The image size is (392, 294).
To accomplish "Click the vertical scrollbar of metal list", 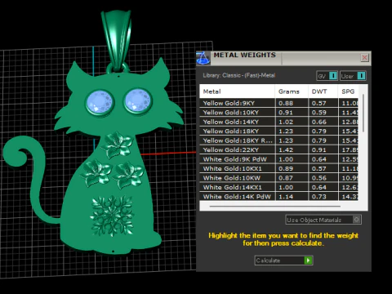I will [363, 114].
